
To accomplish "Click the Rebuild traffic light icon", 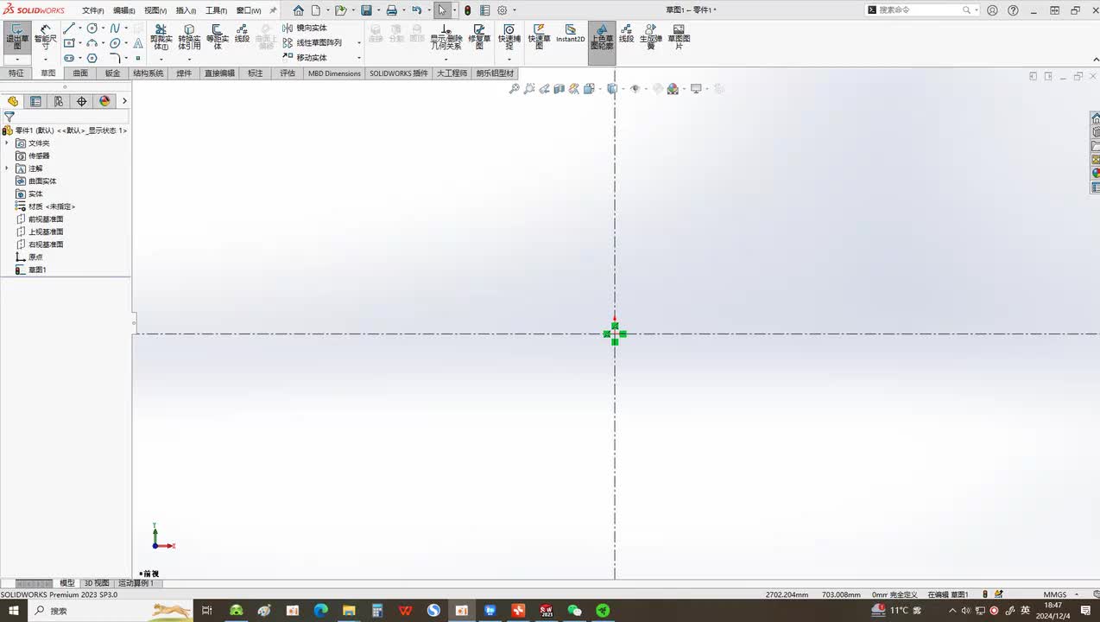I will (x=467, y=10).
